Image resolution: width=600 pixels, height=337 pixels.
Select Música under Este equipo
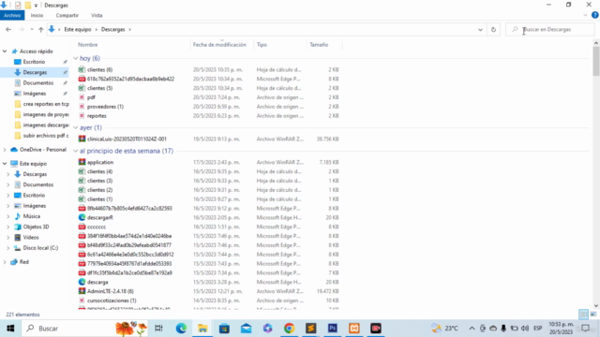pos(31,216)
